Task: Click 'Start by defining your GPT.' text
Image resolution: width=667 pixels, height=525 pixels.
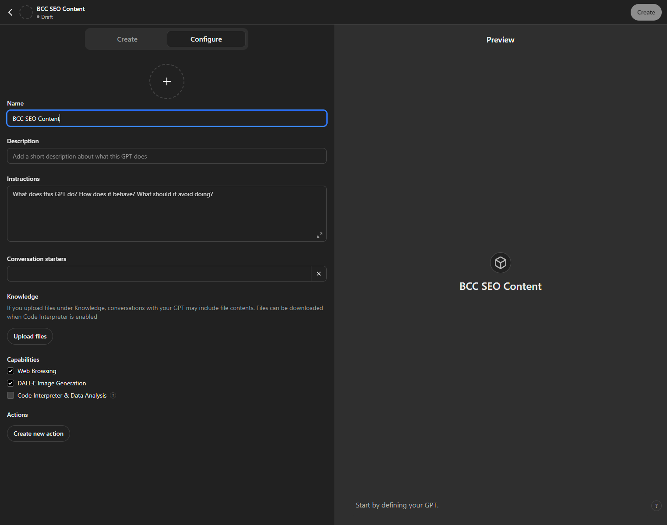Action: (x=397, y=505)
